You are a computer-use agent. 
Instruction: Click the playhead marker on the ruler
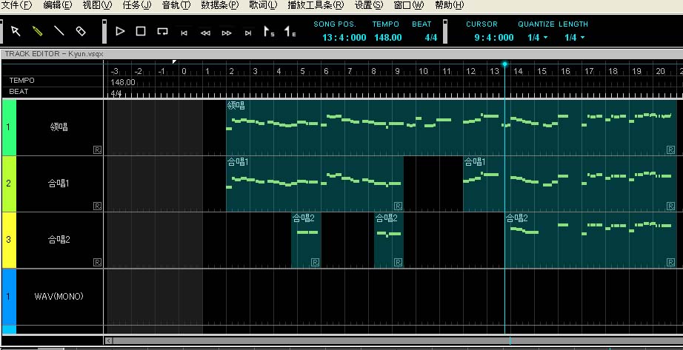point(504,64)
